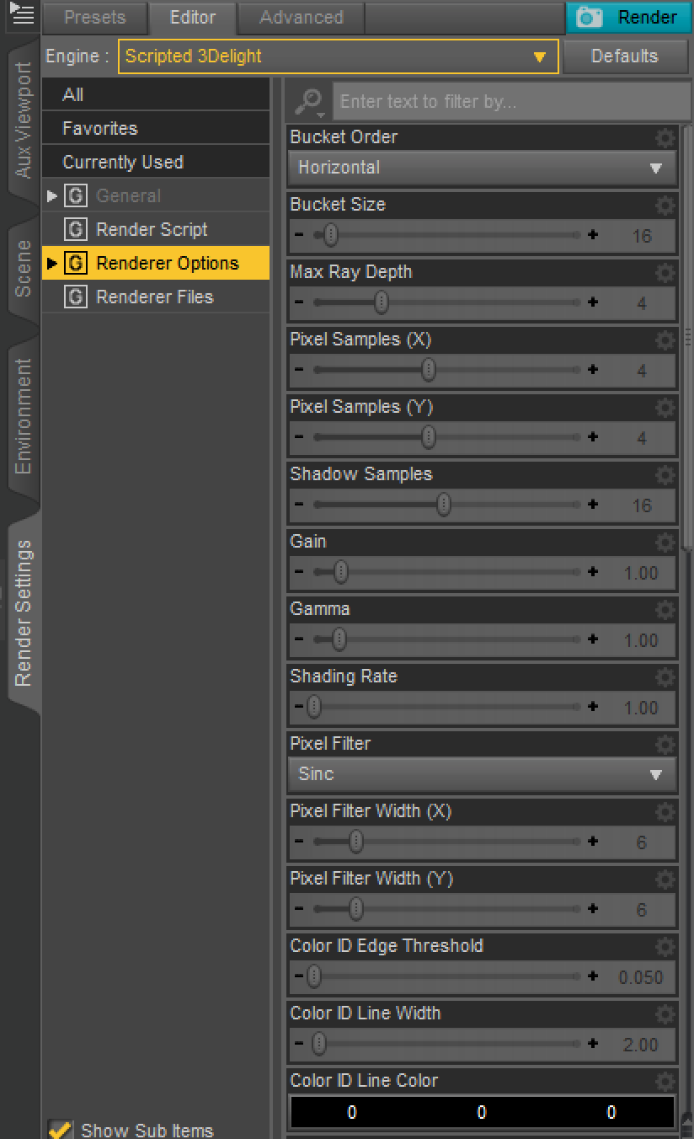The height and width of the screenshot is (1139, 694).
Task: Click the Pixel Samples (X) slider handle
Action: [429, 370]
